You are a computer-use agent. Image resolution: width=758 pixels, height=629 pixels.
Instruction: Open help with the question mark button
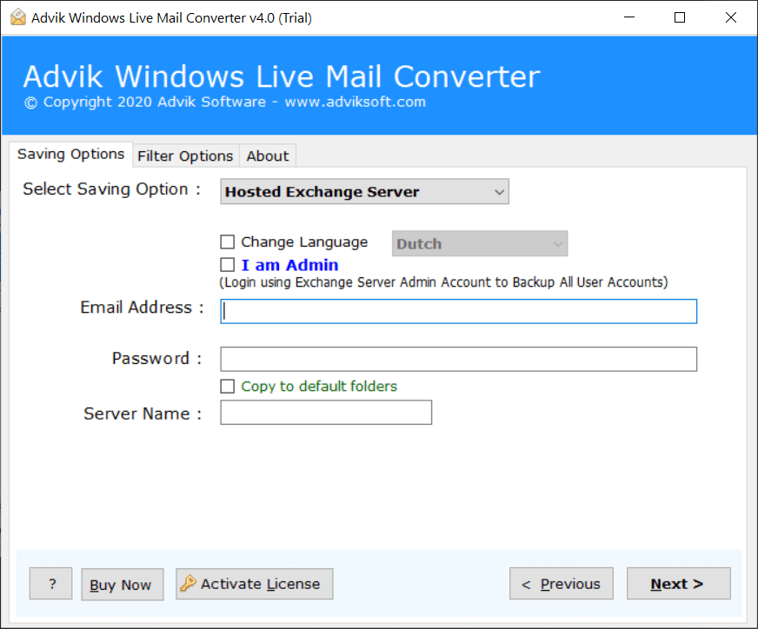50,584
